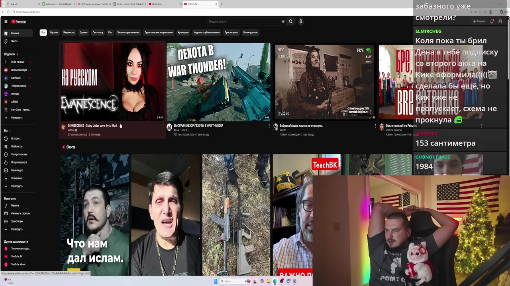Open the on-screen keyboard icon in search box
510x286 pixels.
(283, 21)
